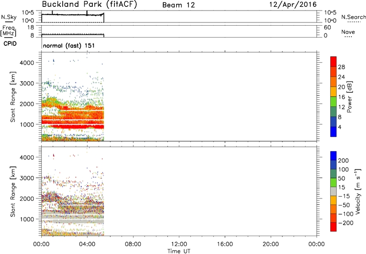Select the '16' value on the power colorbar
The width and height of the screenshot is (366, 254).
[x=341, y=97]
